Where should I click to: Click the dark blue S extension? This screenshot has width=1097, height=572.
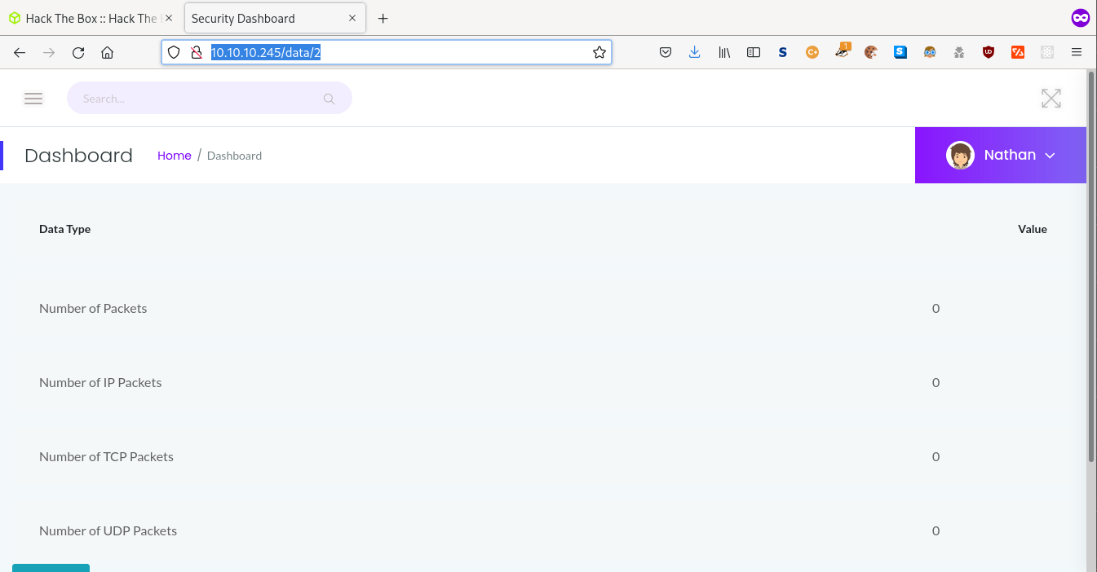click(783, 52)
